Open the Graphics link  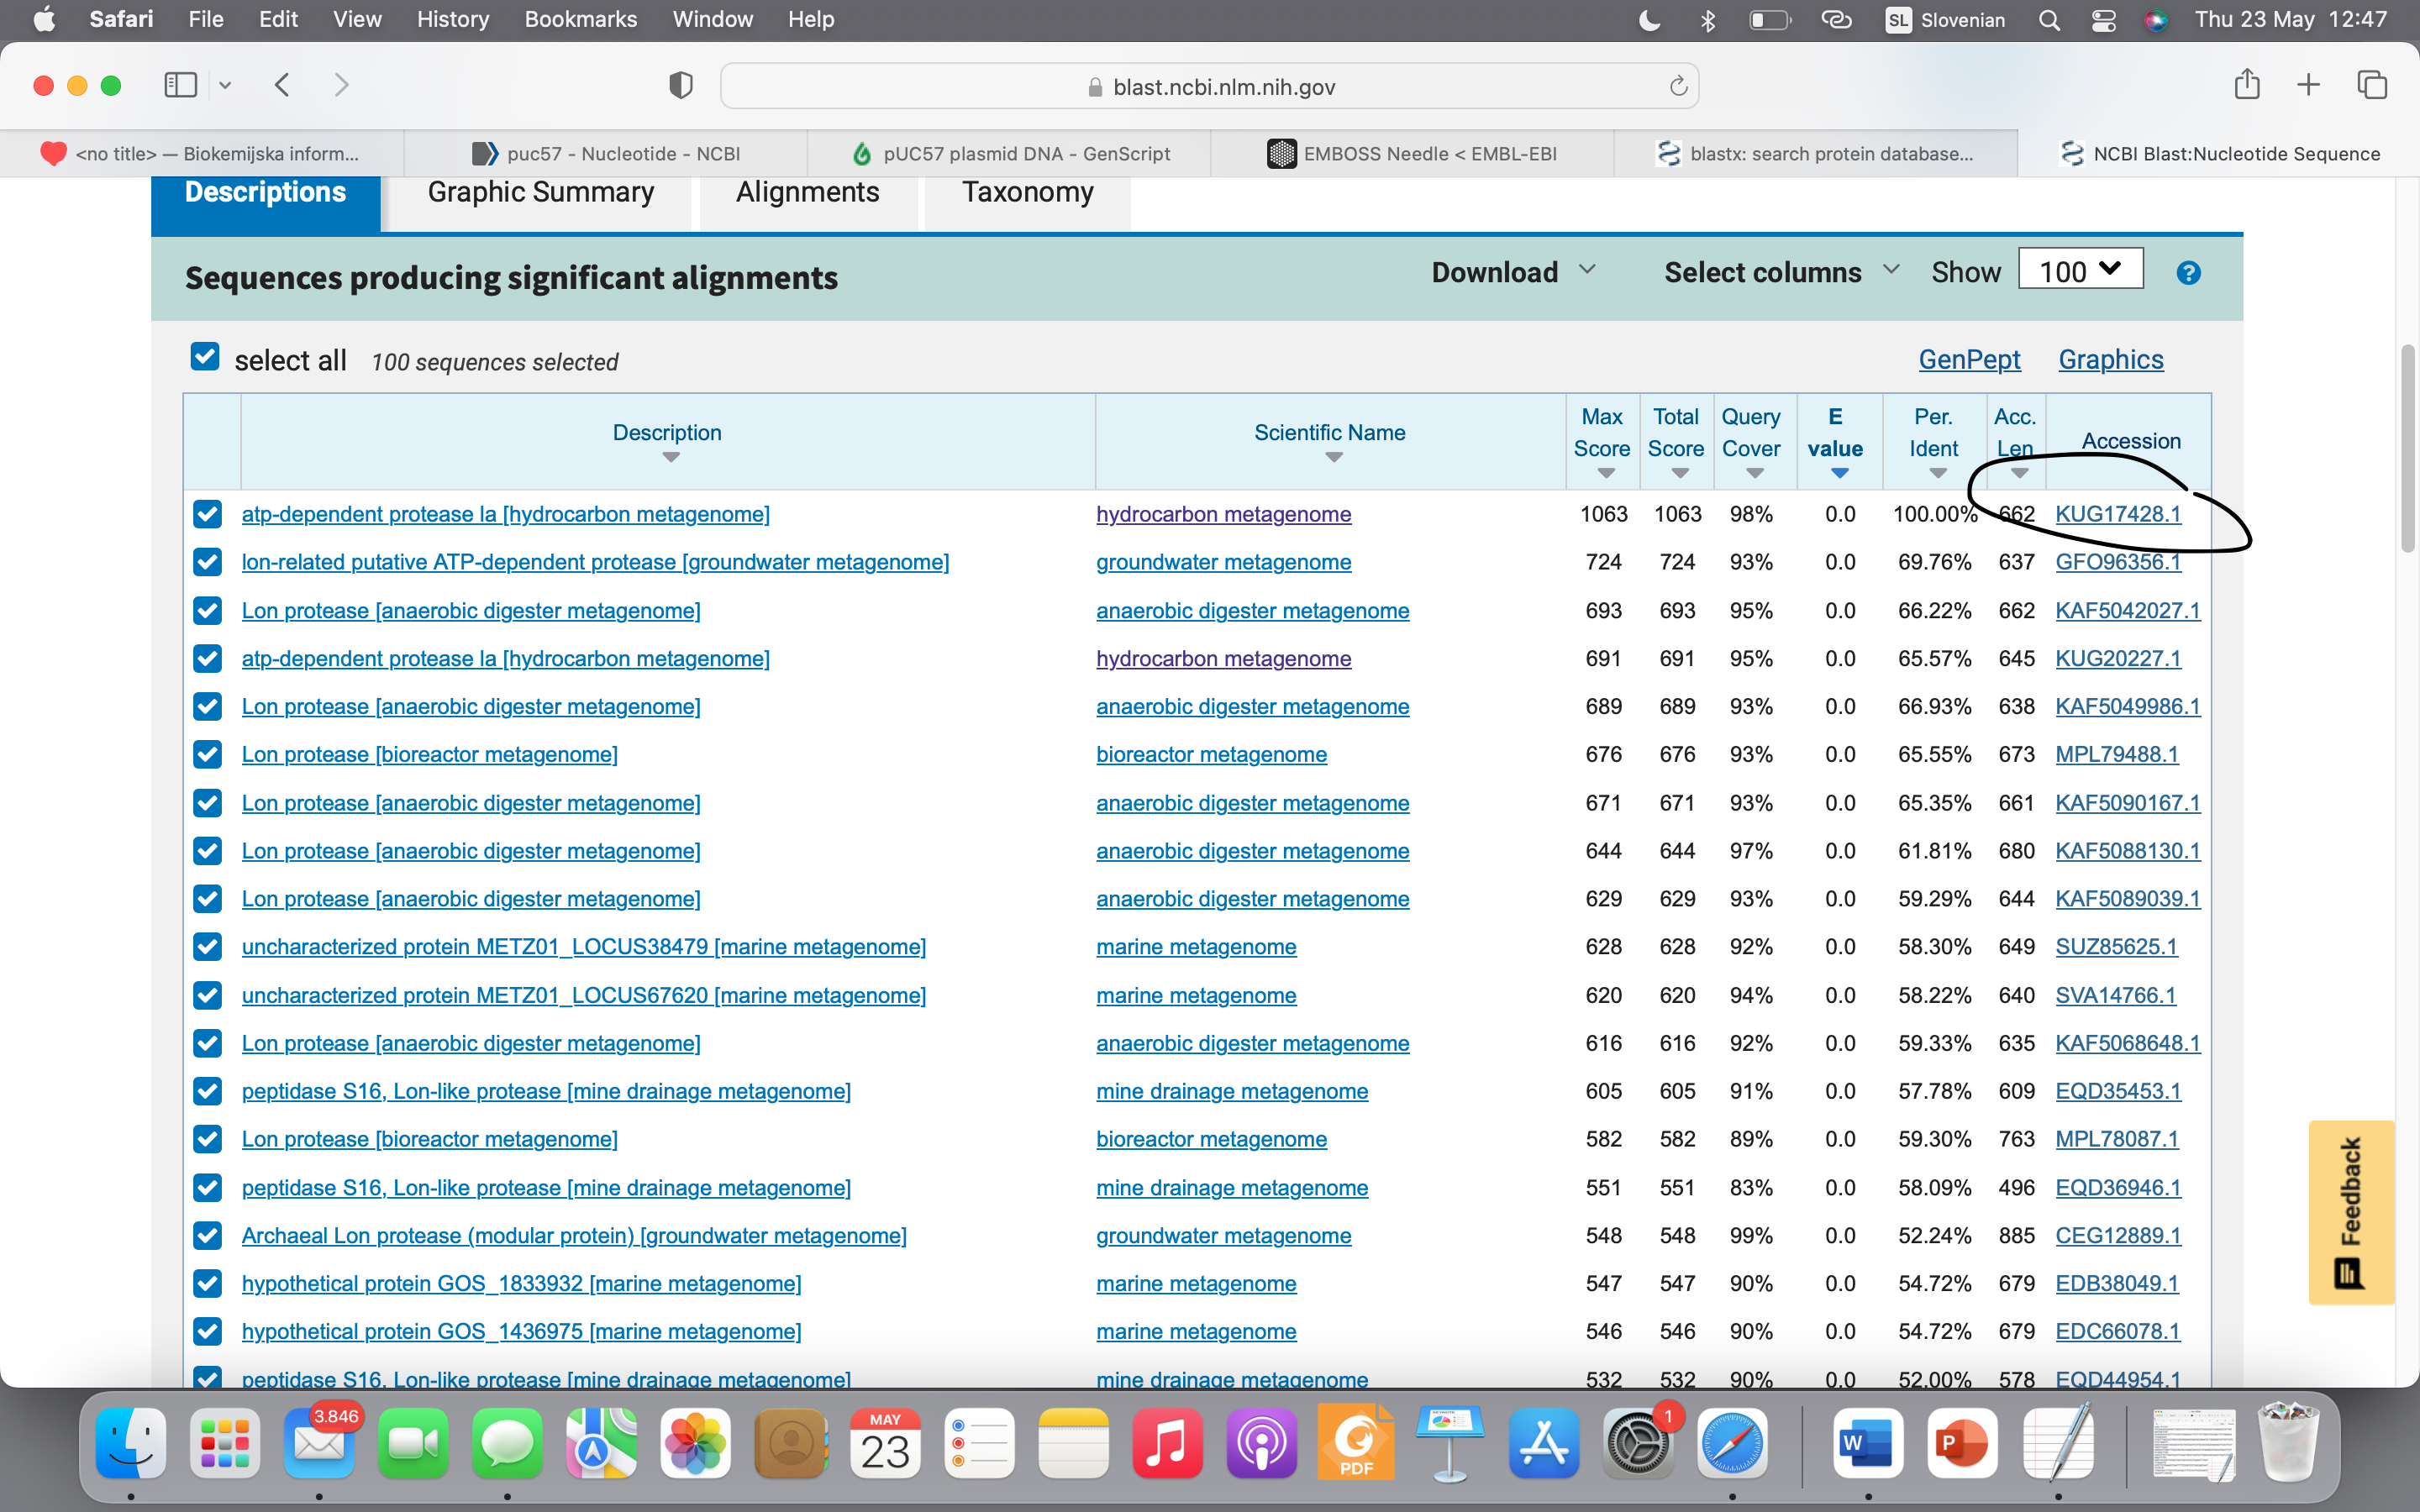click(2110, 359)
